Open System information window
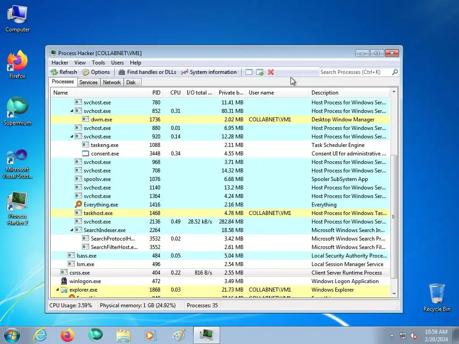The height and width of the screenshot is (344, 459). (x=209, y=72)
